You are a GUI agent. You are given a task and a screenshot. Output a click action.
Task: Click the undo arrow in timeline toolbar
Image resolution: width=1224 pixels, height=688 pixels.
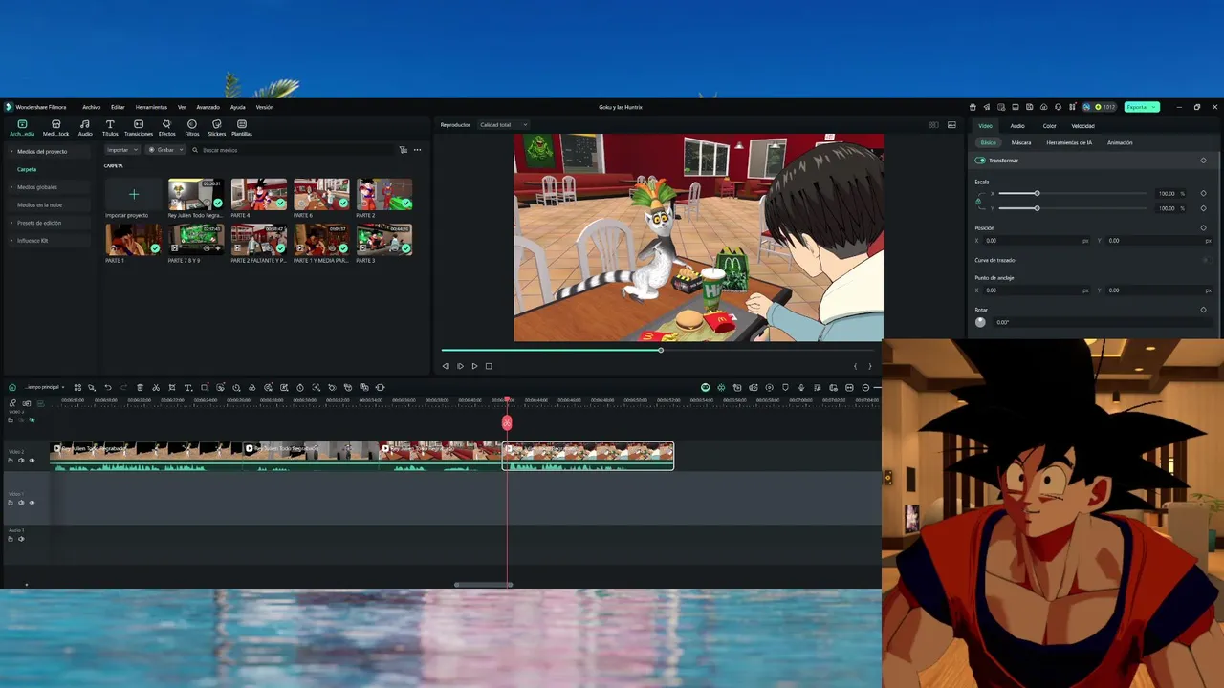point(108,387)
